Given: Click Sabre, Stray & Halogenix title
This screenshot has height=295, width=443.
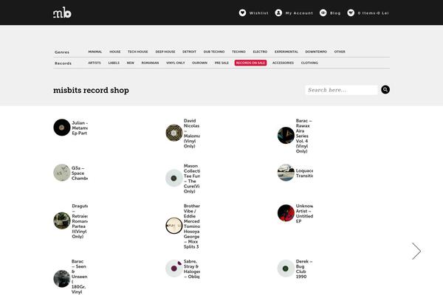Looking at the screenshot, I should click(192, 268).
